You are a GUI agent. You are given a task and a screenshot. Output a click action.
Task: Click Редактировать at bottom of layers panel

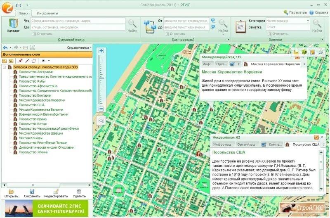pos(56,194)
